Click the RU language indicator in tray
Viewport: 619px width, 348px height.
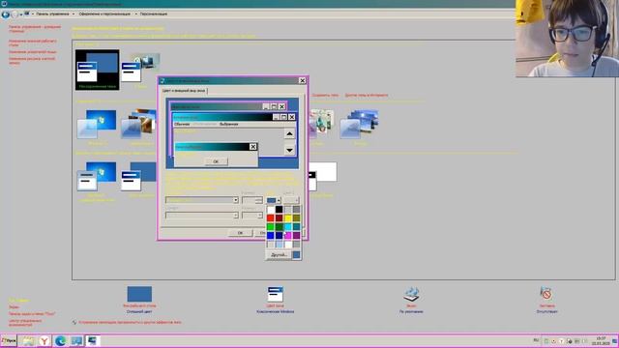click(536, 340)
